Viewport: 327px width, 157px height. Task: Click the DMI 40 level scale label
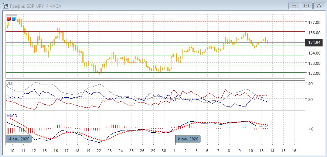pos(310,84)
